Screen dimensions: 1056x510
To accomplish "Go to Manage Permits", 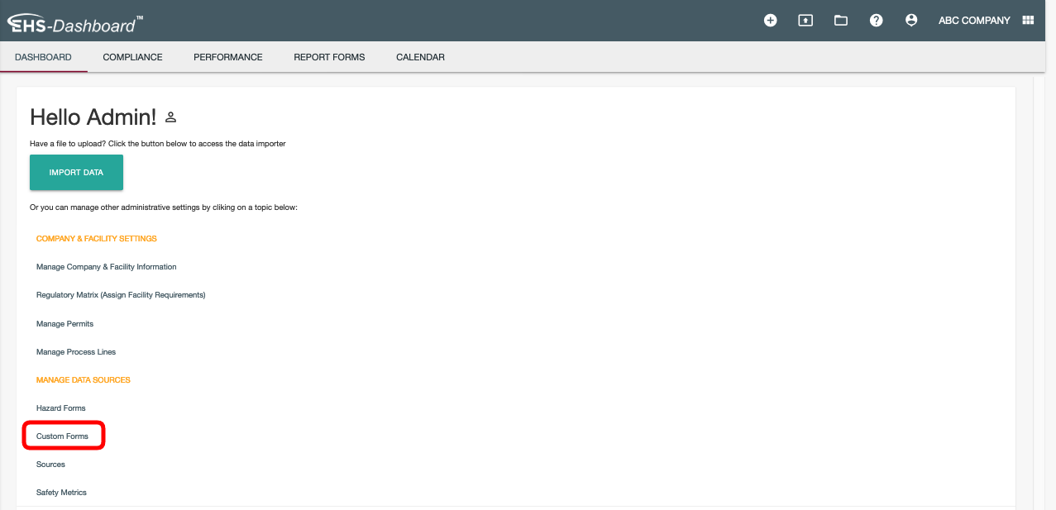I will tap(65, 324).
